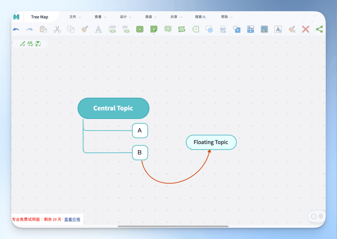Click the green add-topic plus icon
This screenshot has width=337, height=239.
coord(140,29)
